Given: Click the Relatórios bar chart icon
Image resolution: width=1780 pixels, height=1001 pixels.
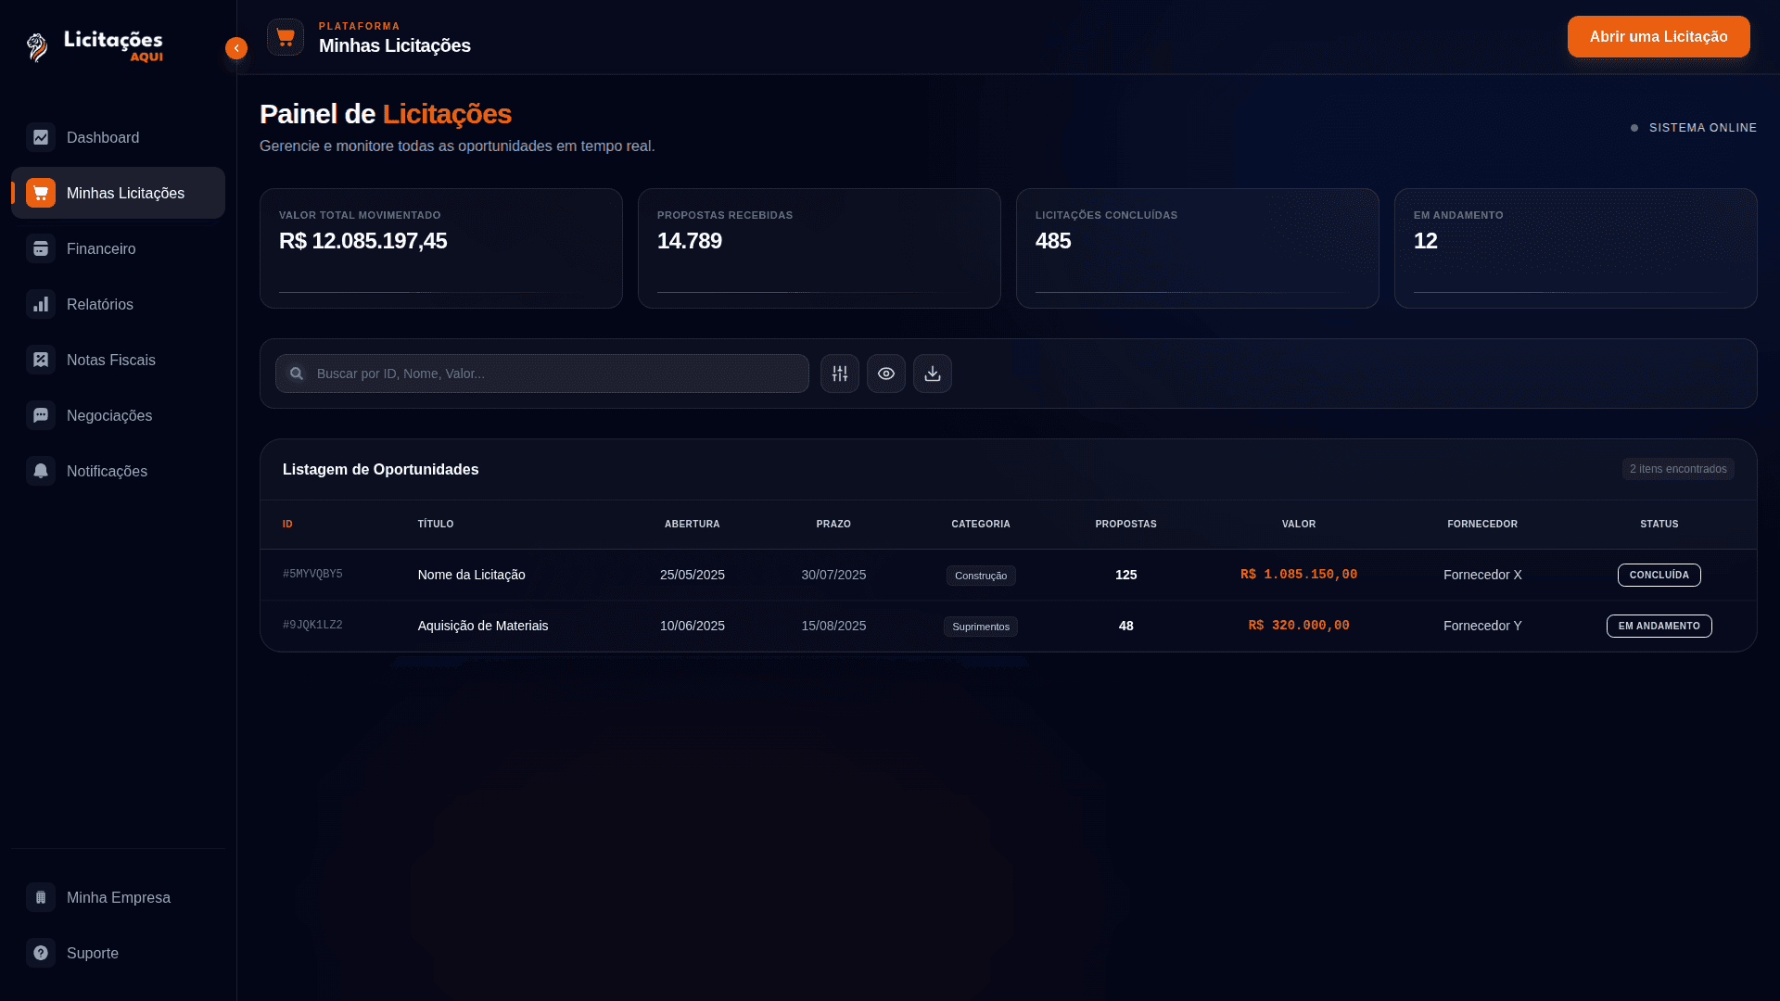Looking at the screenshot, I should coord(41,304).
